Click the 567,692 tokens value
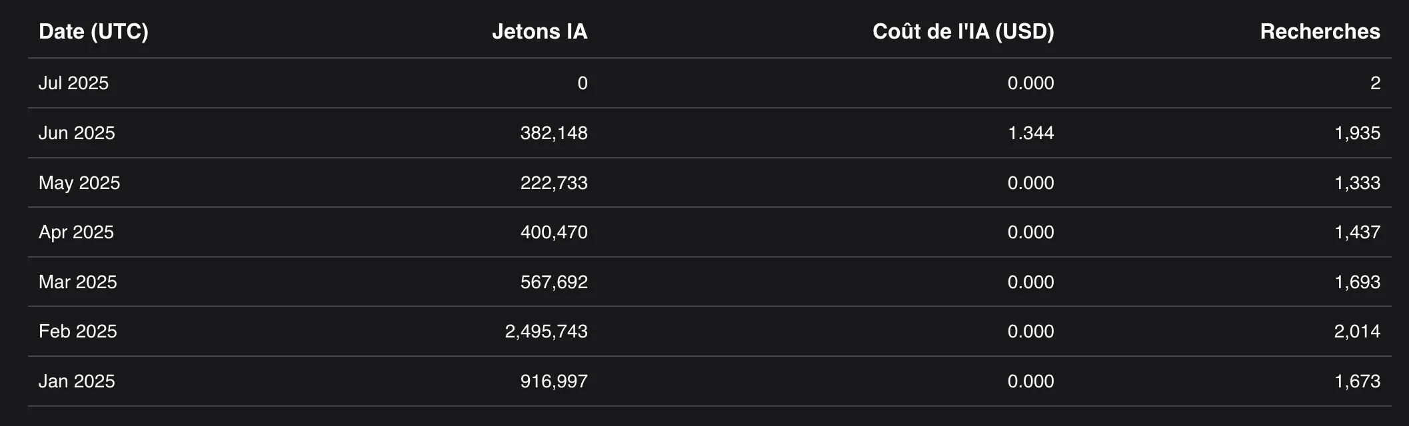1409x426 pixels. point(553,282)
